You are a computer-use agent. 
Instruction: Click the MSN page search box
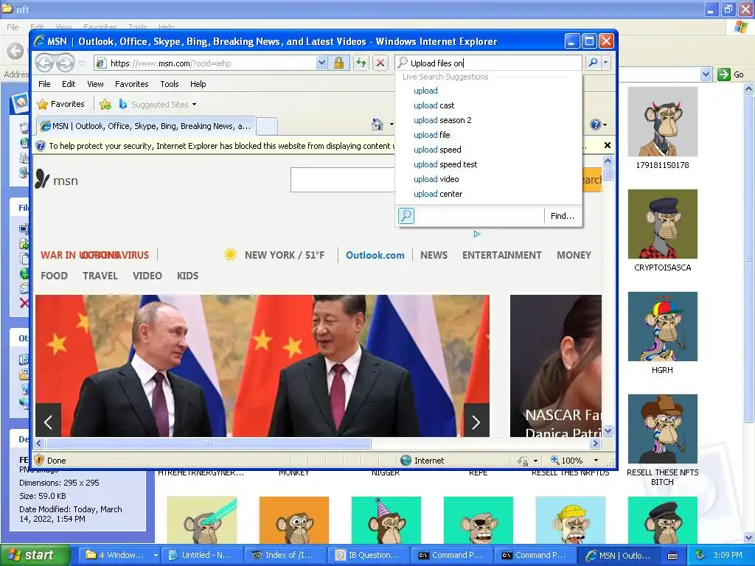[342, 180]
